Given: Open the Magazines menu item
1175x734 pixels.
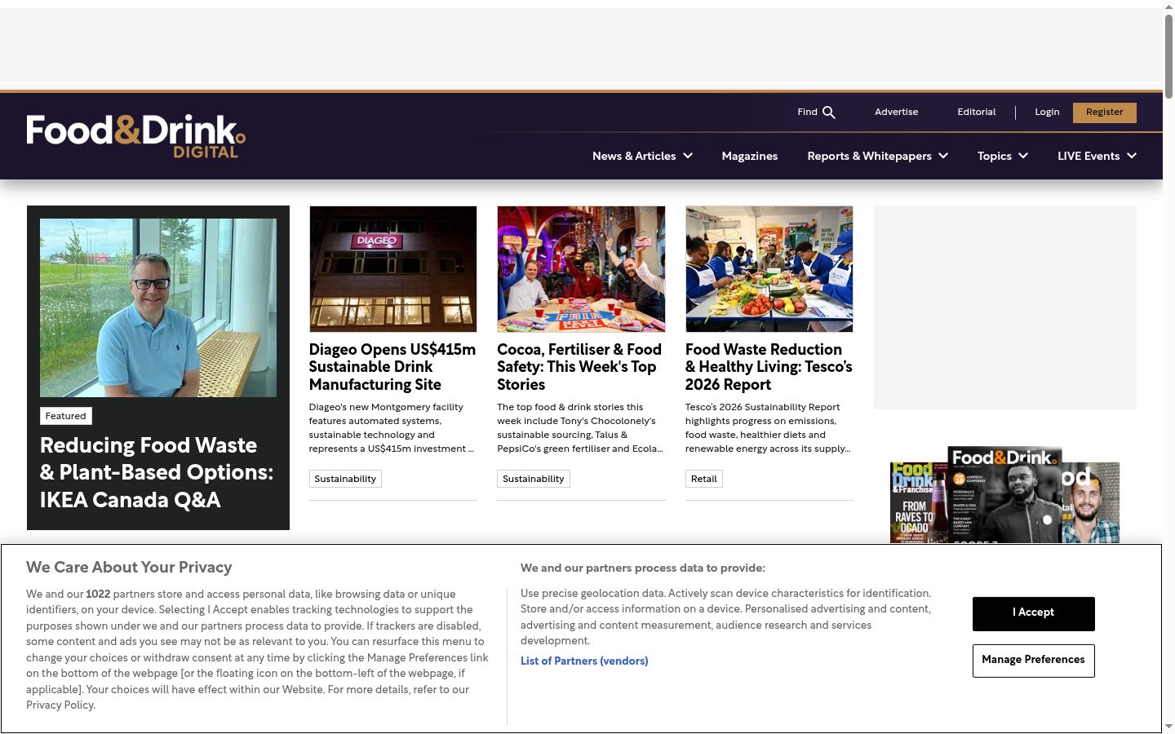Looking at the screenshot, I should pyautogui.click(x=750, y=156).
